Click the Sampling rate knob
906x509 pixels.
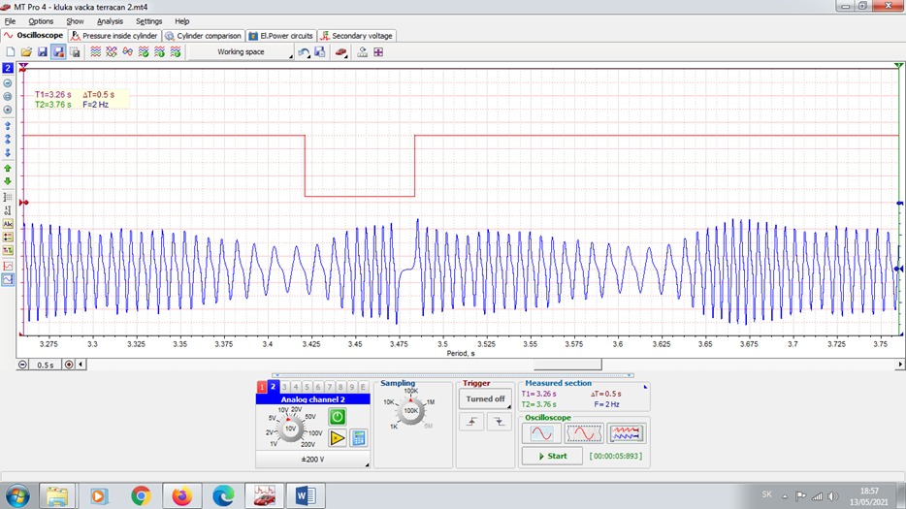click(x=409, y=411)
